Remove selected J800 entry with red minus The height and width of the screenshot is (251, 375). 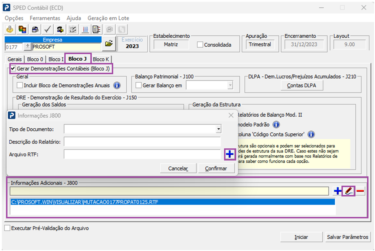[360, 191]
